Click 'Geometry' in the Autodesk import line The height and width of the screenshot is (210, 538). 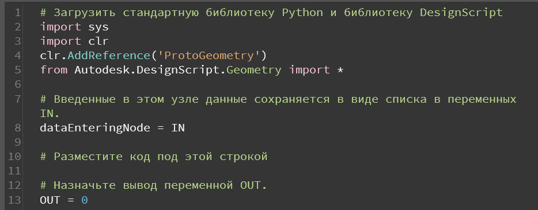coord(254,70)
